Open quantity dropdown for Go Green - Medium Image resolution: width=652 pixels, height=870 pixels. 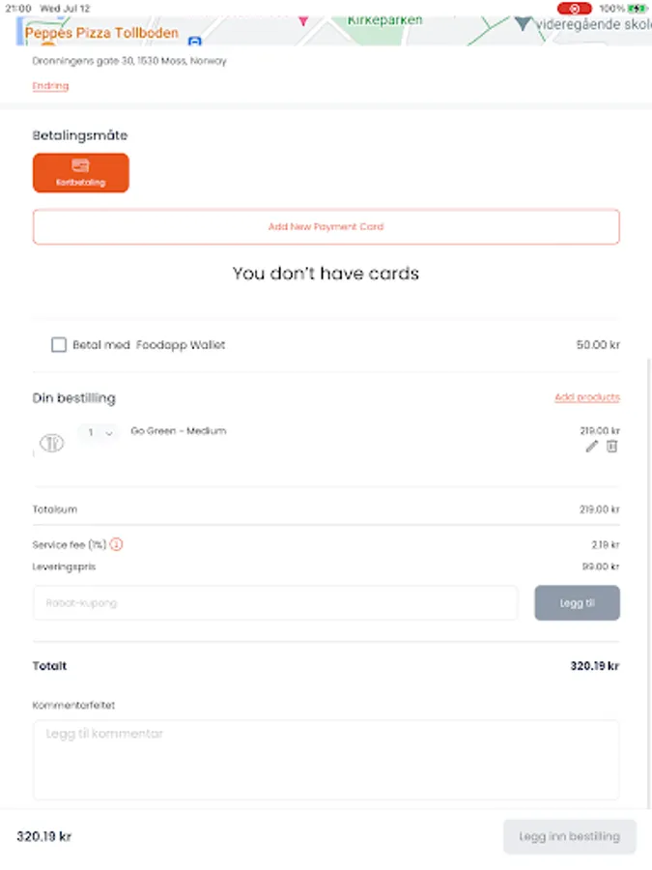99,432
